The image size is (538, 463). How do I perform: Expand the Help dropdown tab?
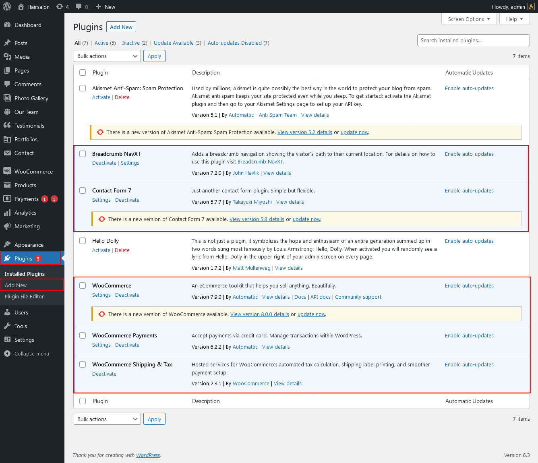click(x=514, y=19)
